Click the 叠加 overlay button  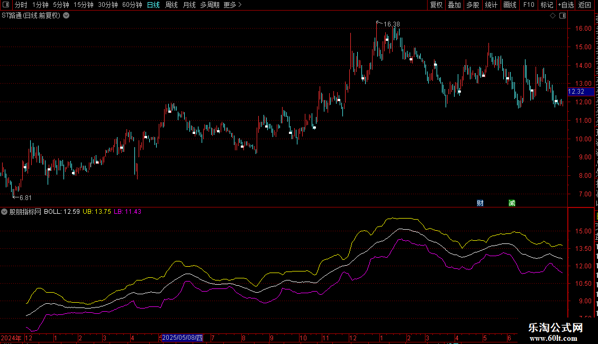click(x=454, y=5)
